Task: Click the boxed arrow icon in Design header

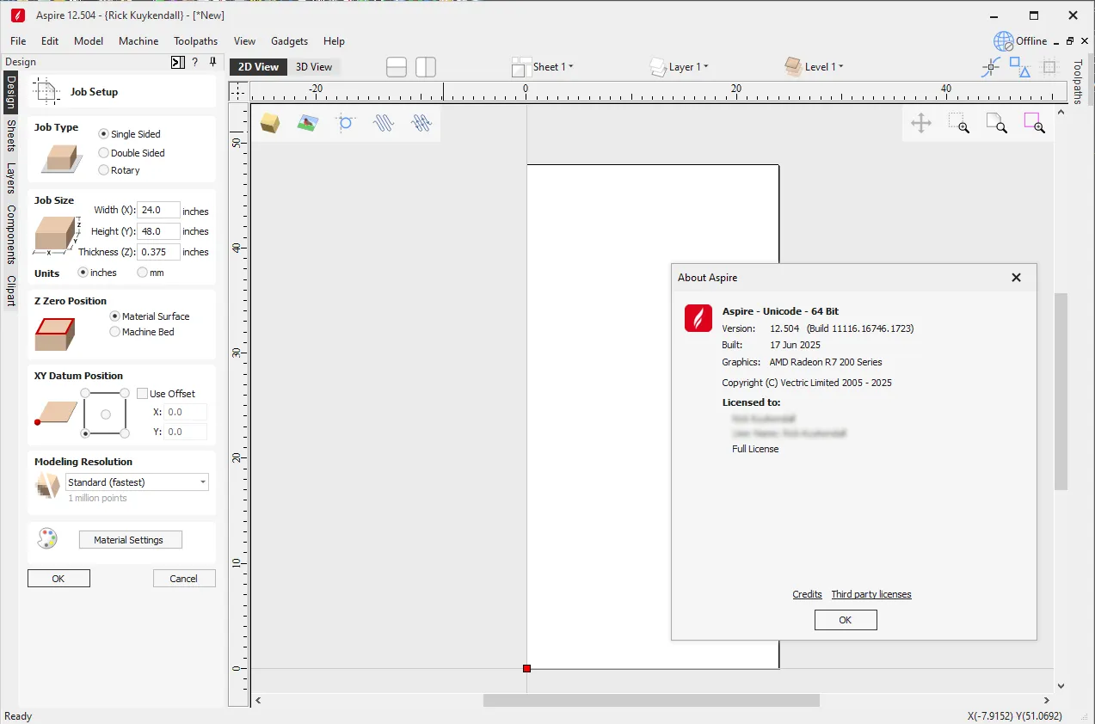Action: click(177, 62)
